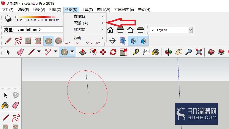Choose Paint Bucket in left side toolbar
Viewport: 229px width, 129px height.
click(x=5, y=105)
